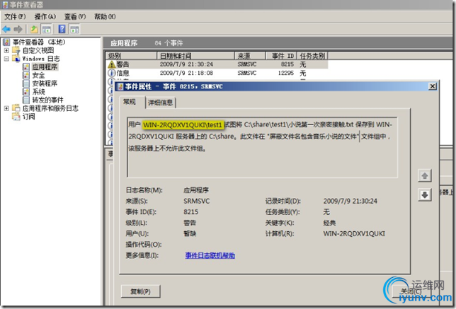Open the 文件(F) menu

click(x=15, y=16)
